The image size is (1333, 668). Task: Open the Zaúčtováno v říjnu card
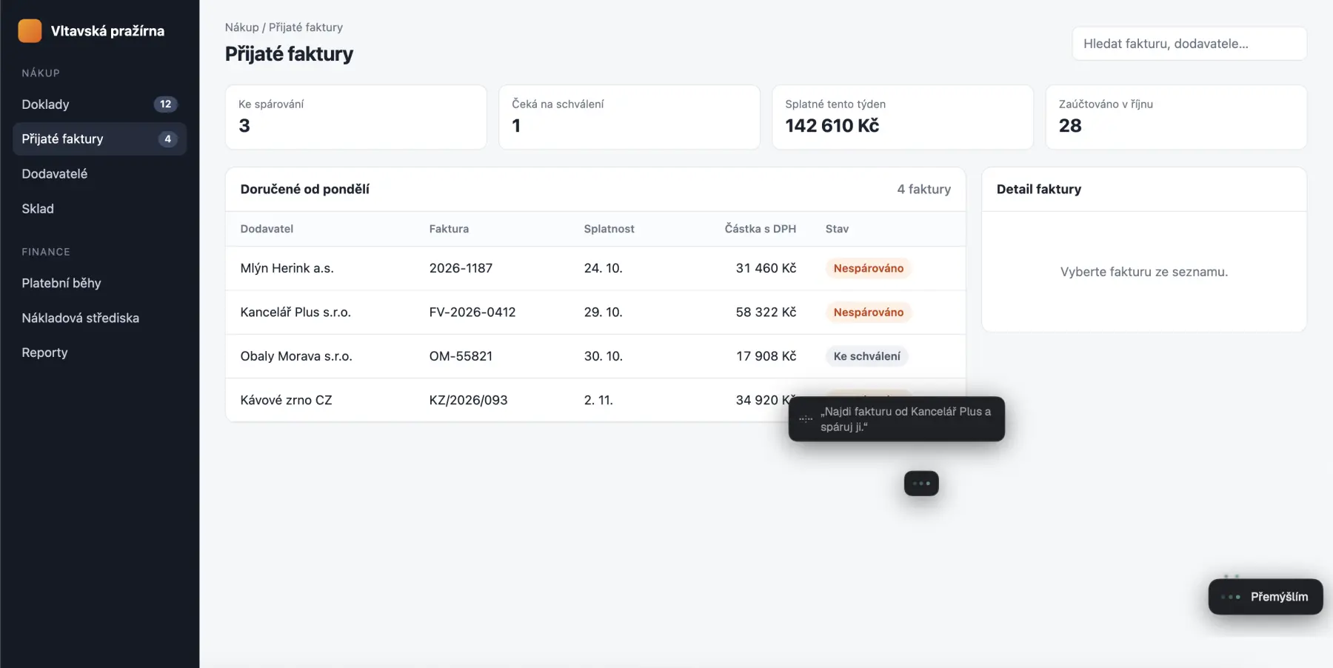pos(1176,117)
